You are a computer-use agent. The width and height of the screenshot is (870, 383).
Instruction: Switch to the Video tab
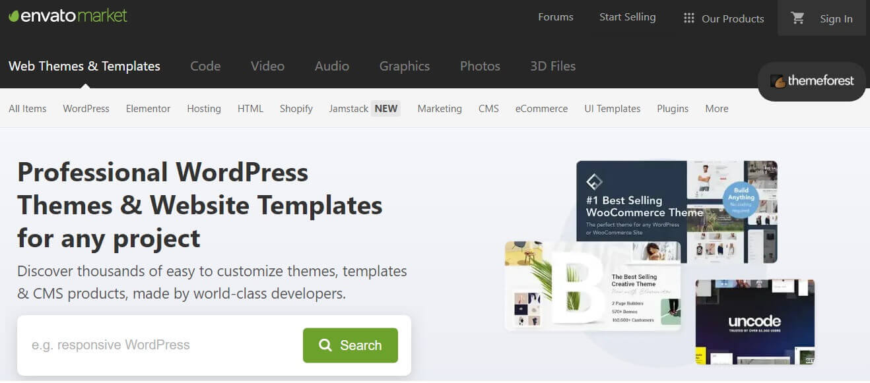point(267,66)
